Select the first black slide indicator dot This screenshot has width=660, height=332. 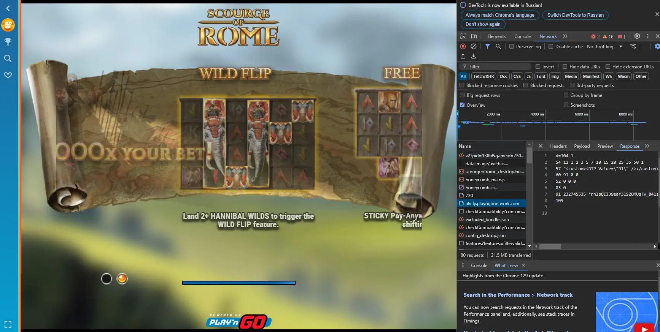[107, 279]
